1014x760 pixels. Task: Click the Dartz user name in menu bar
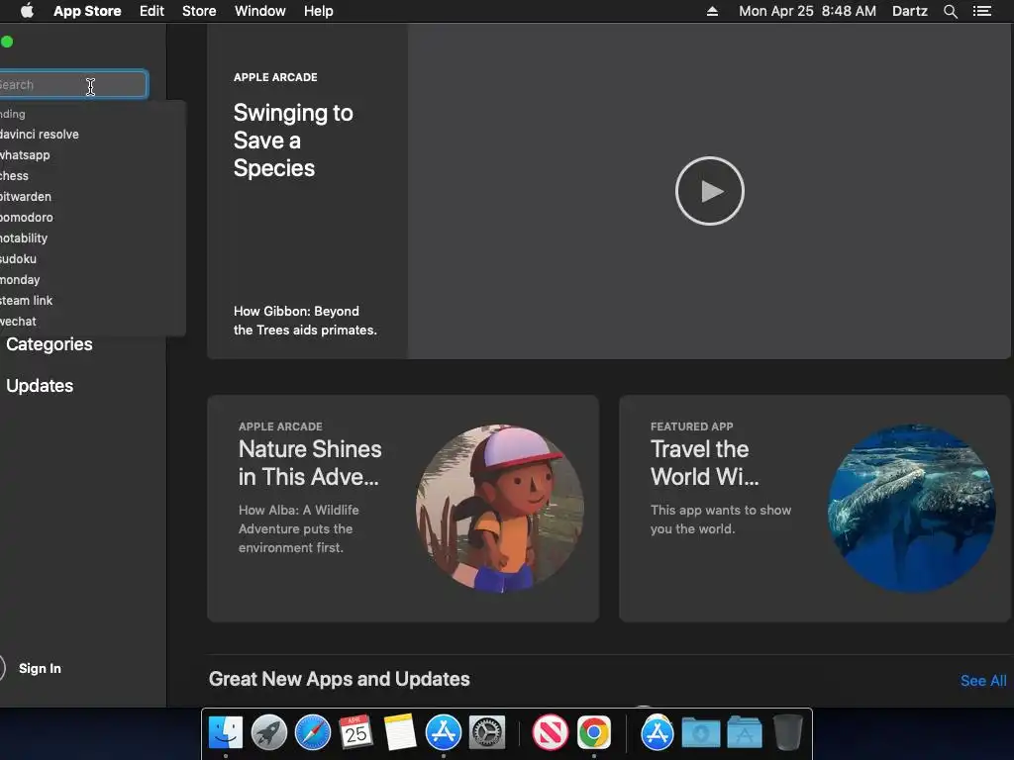point(910,11)
